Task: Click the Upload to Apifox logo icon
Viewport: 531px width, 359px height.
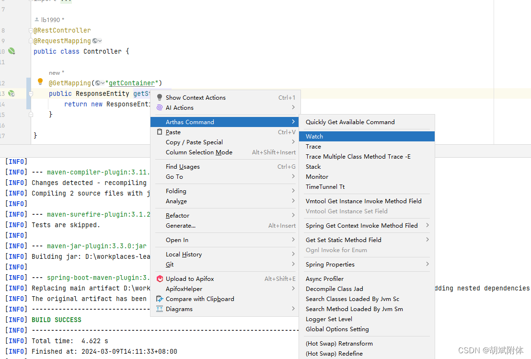Action: pyautogui.click(x=160, y=279)
